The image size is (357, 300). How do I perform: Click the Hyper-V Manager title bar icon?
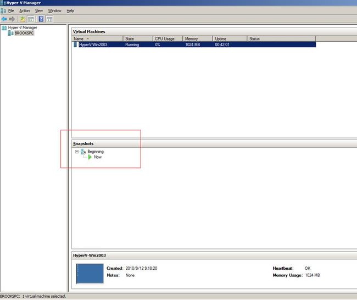tap(3, 3)
